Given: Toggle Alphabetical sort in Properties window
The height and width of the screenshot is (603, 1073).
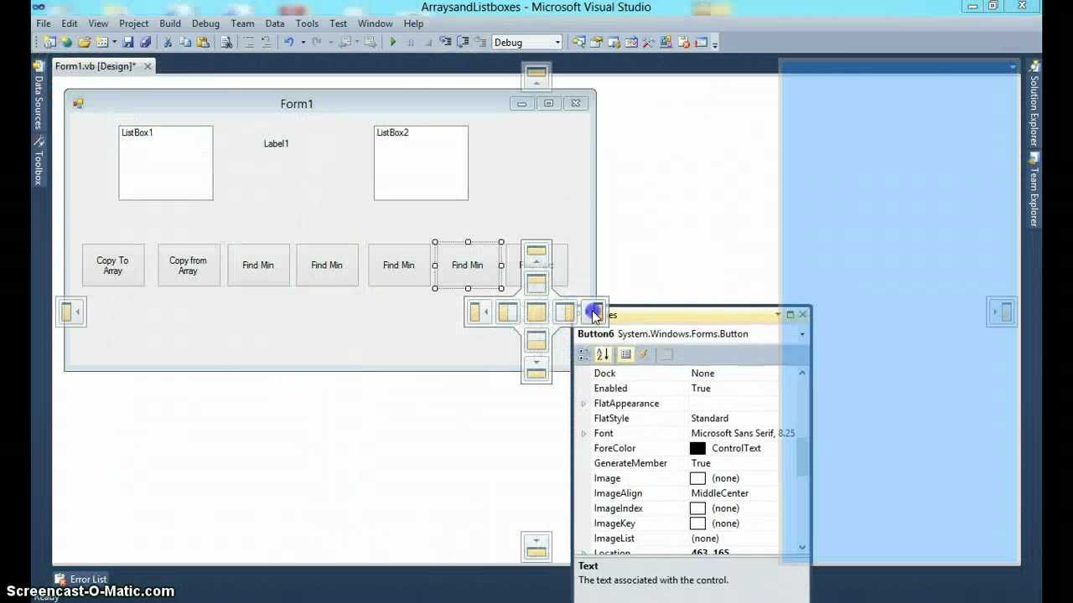Looking at the screenshot, I should [602, 354].
